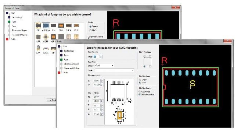Click the Total pad count stepper
This screenshot has height=136, width=241.
[x=101, y=57]
